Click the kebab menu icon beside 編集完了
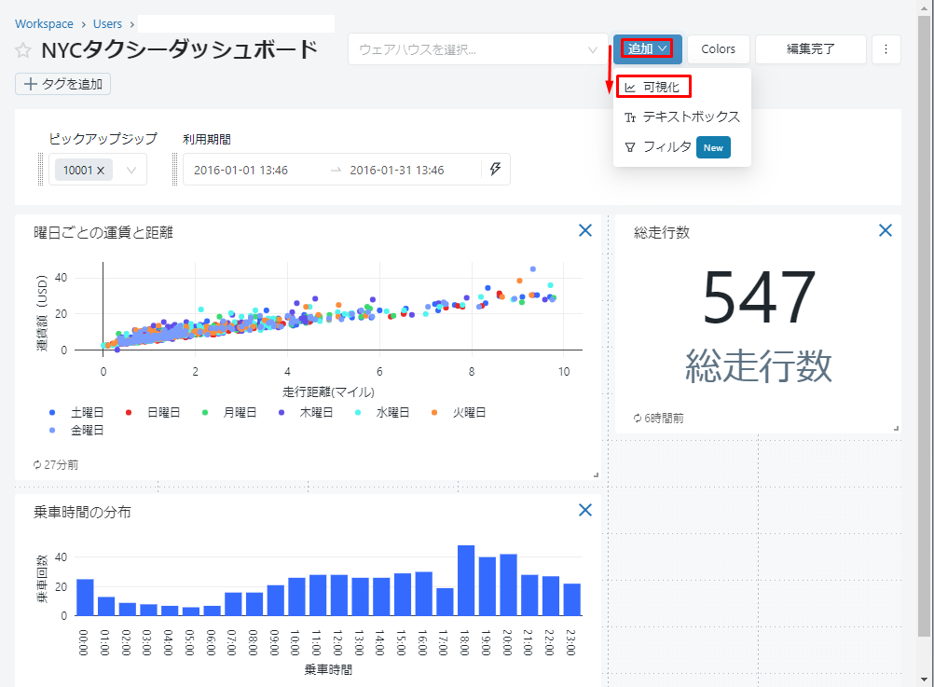The height and width of the screenshot is (687, 934). pyautogui.click(x=886, y=49)
